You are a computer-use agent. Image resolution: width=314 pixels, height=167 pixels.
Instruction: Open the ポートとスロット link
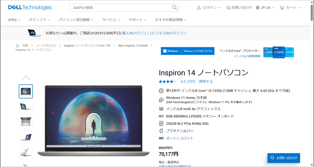180,138
